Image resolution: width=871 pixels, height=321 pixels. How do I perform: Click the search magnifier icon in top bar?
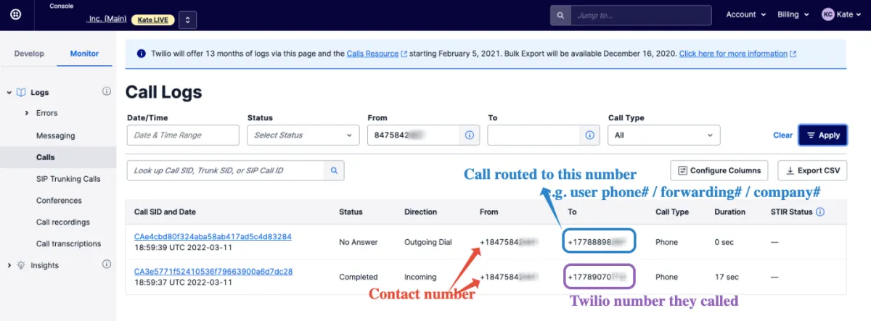(560, 14)
